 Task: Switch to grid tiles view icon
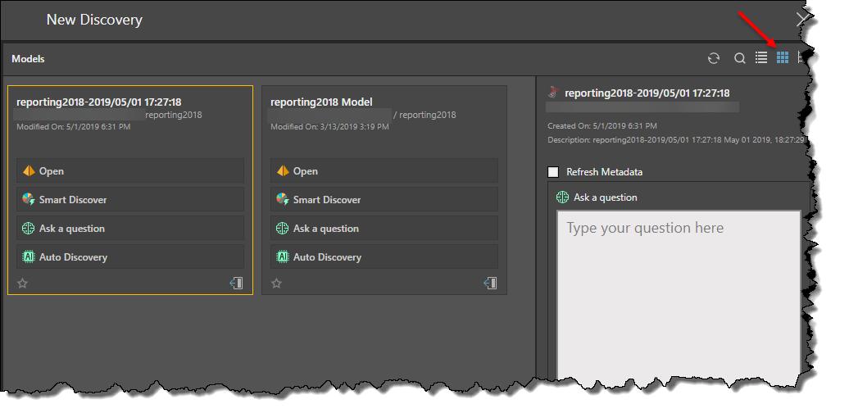pos(783,57)
